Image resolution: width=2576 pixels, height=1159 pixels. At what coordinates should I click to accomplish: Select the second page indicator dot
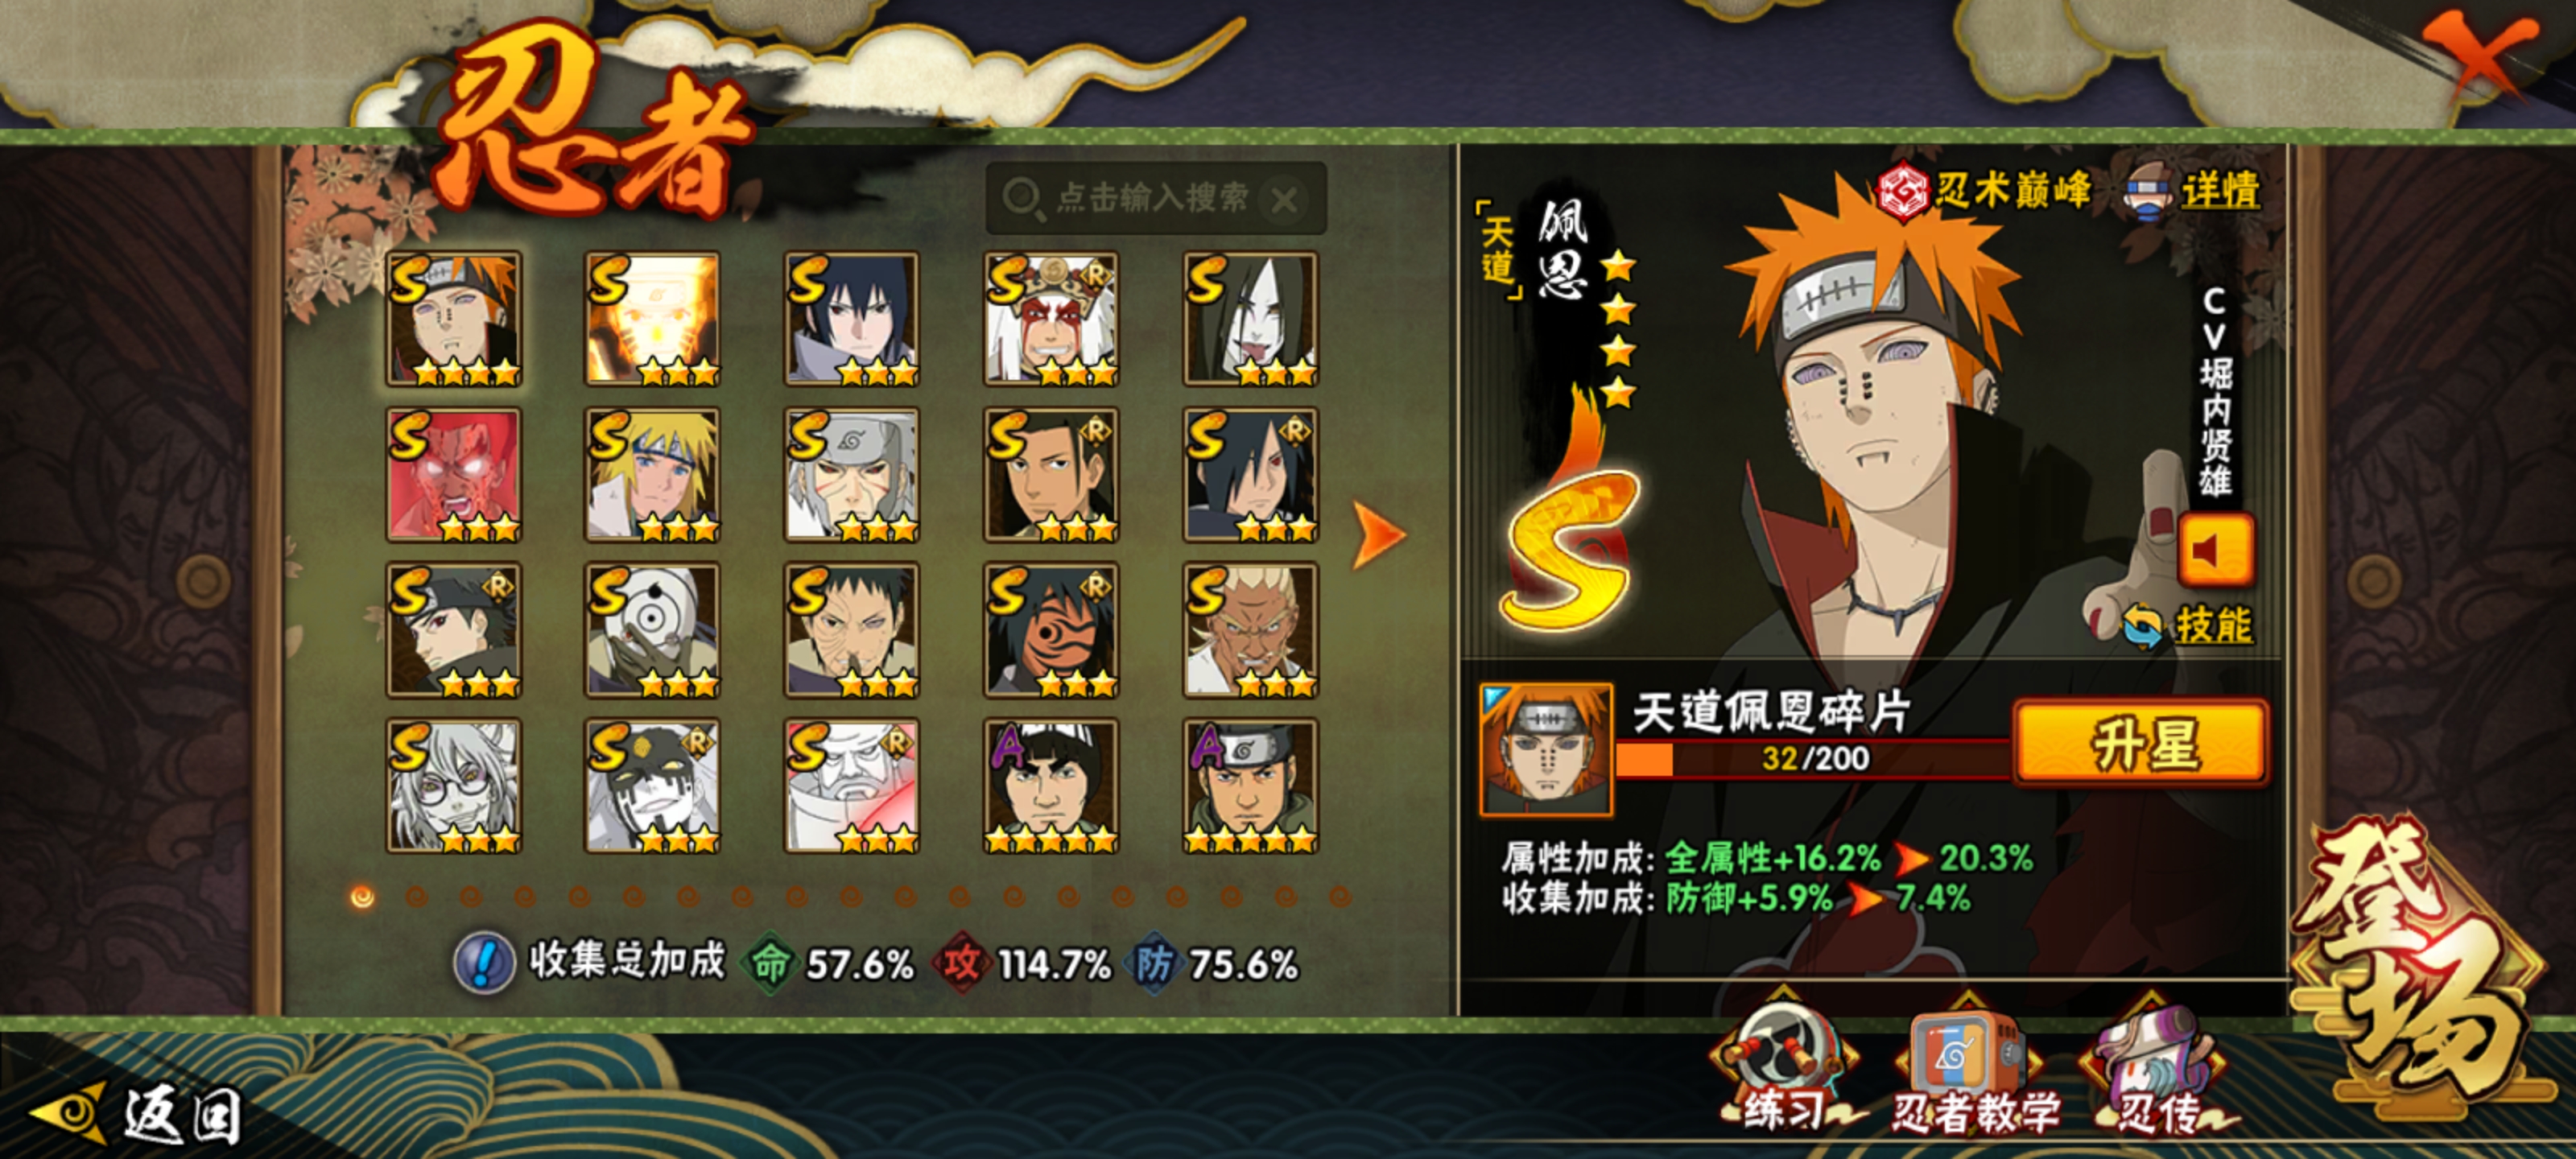[416, 897]
